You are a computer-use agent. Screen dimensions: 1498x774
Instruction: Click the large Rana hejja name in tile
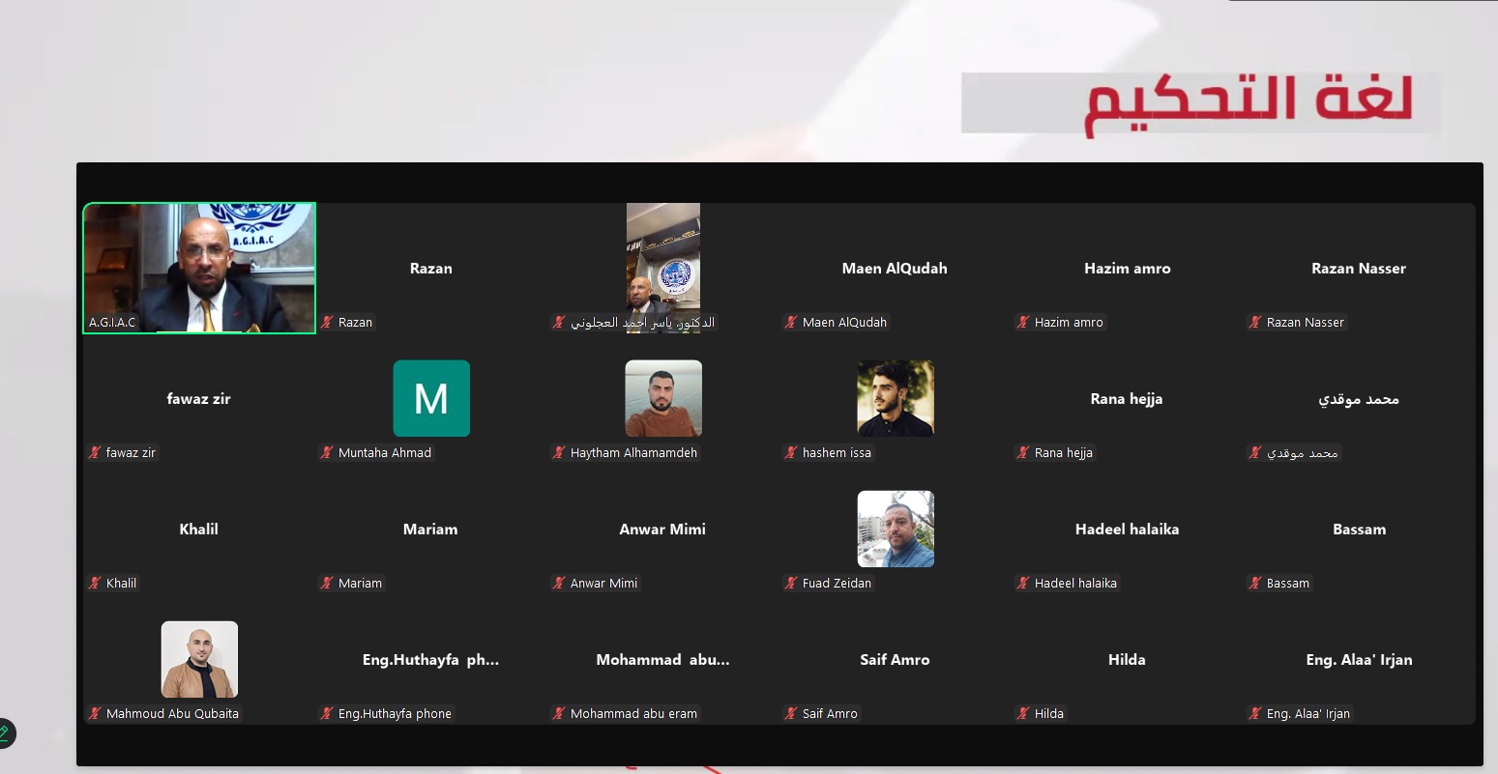tap(1127, 399)
